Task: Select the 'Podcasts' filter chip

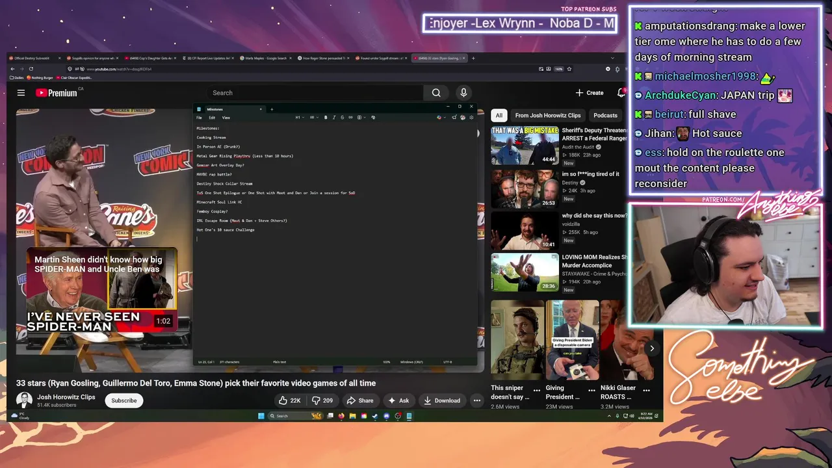Action: [605, 116]
